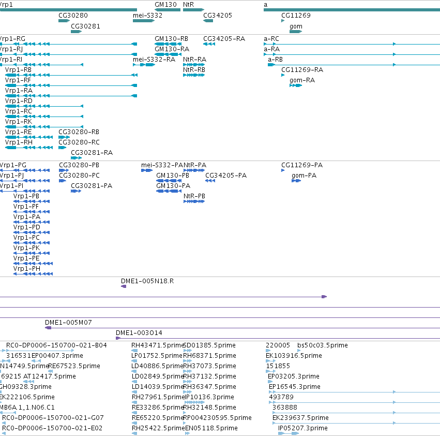The image size is (440, 436).
Task: Click the Vrp1-RH transcript label
Action: tap(19, 142)
